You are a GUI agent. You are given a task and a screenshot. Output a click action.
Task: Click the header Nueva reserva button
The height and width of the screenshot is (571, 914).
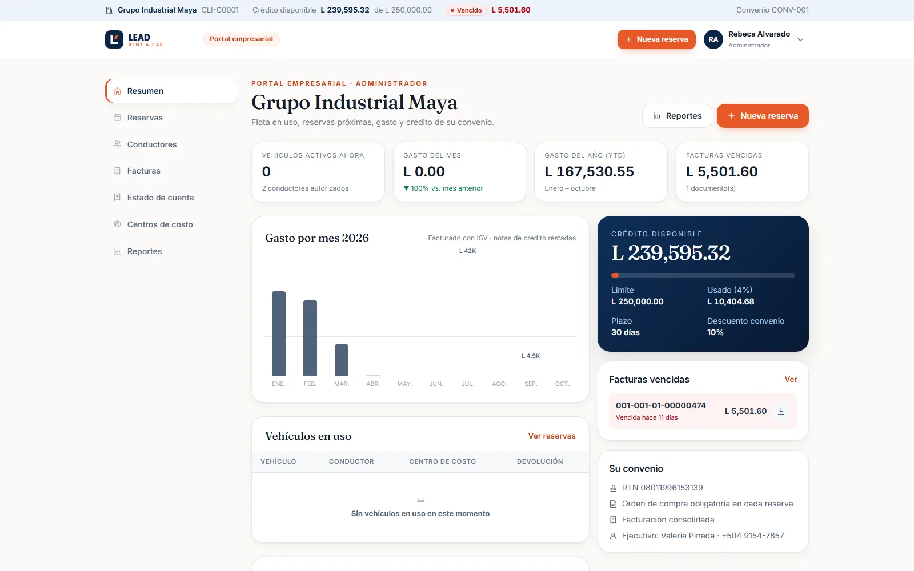click(656, 39)
